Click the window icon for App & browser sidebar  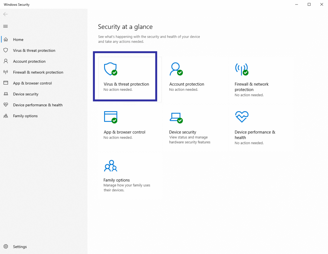(6, 83)
